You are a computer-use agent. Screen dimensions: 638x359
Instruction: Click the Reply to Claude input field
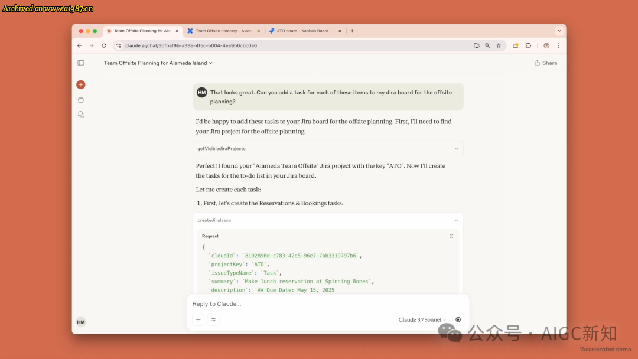coord(328,303)
